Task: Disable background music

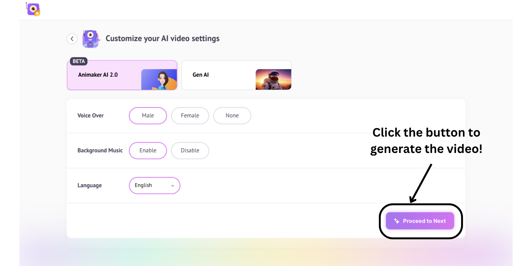Action: click(190, 150)
